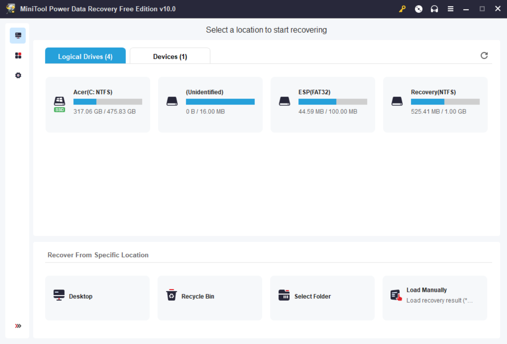This screenshot has height=344, width=507.
Task: Open online help via headset icon
Action: point(434,8)
